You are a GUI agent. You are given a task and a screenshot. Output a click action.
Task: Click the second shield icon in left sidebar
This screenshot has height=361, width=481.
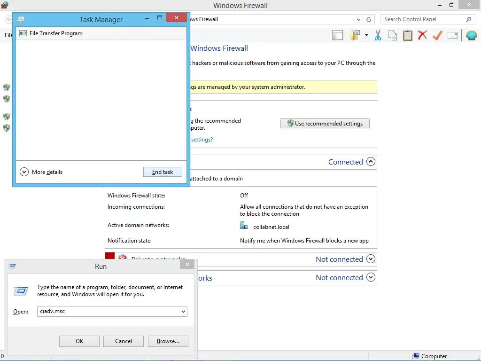tap(7, 99)
